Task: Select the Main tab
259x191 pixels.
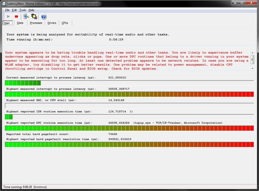Action: click(x=8, y=23)
